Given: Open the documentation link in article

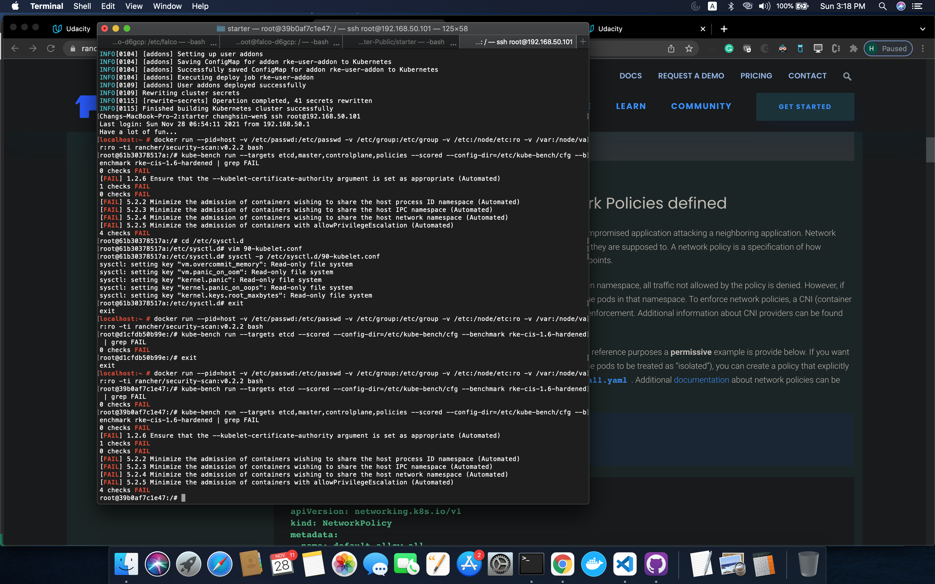Looking at the screenshot, I should pyautogui.click(x=701, y=380).
